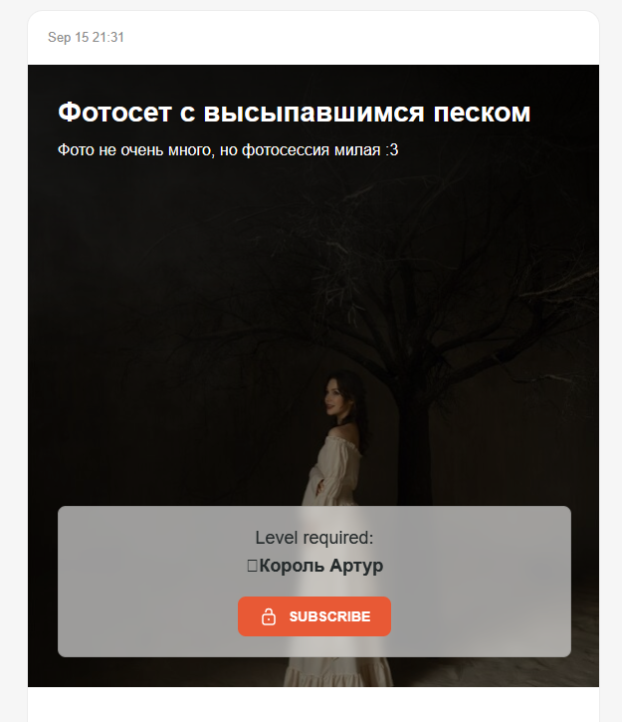Image resolution: width=622 pixels, height=722 pixels.
Task: Click white footer area below the image
Action: [313, 704]
